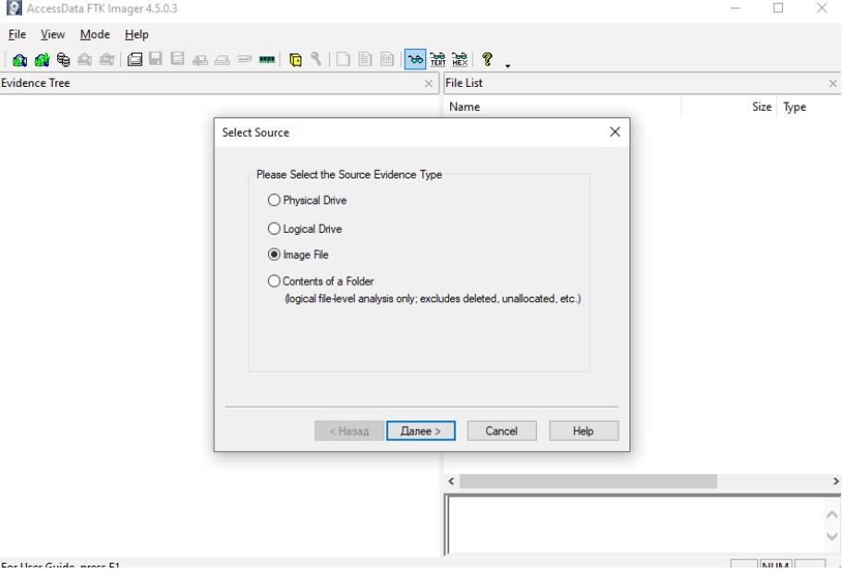843x574 pixels.
Task: Click Create Custom Content Image icon
Action: click(222, 60)
